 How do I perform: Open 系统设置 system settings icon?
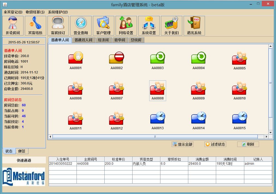coord(149,26)
